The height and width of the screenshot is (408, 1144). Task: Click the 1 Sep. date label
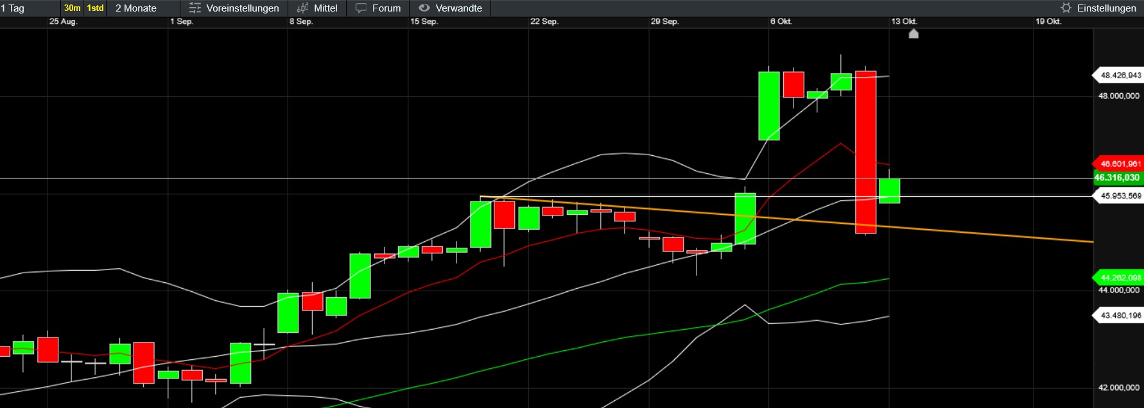pos(182,21)
